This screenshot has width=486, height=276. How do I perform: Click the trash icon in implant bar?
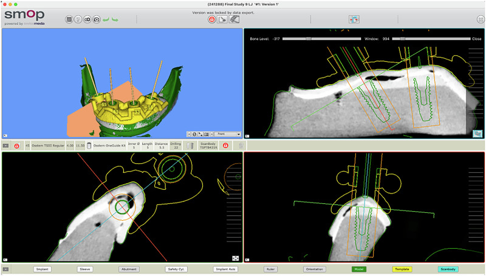[241, 146]
